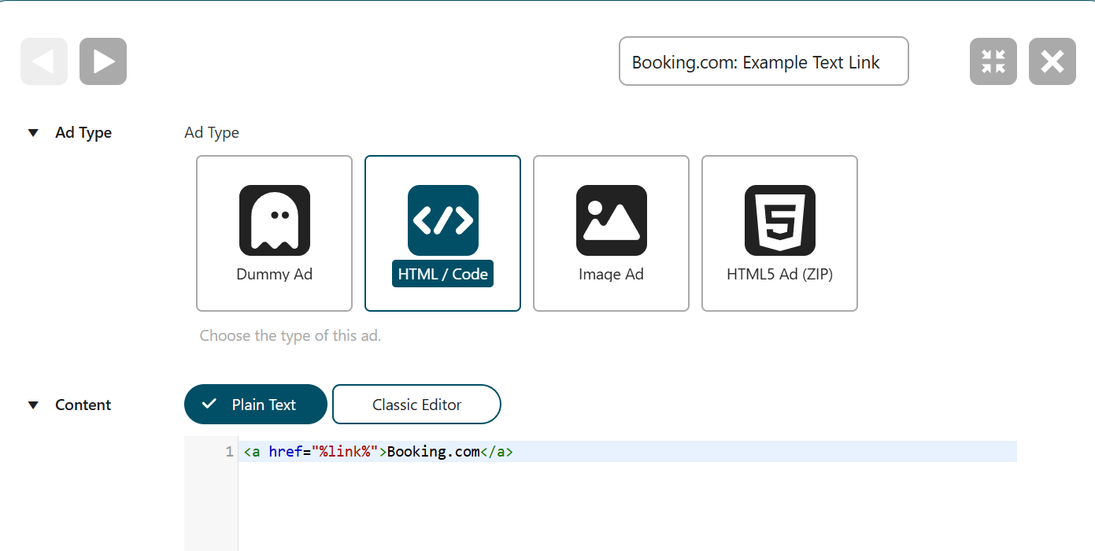The image size is (1095, 551).
Task: Click the HTML5 shield logo icon
Action: (x=779, y=220)
